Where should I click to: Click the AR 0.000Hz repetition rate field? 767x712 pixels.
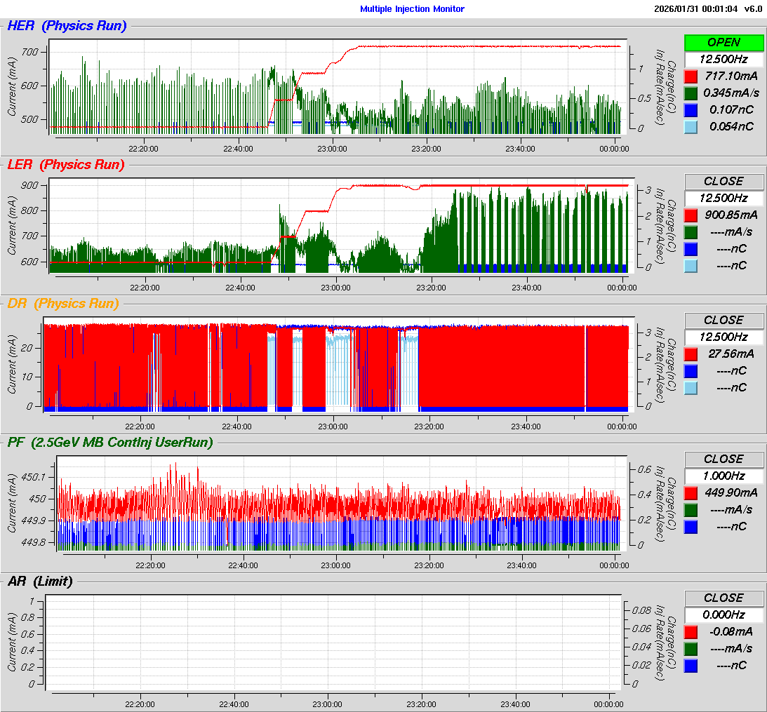[x=723, y=615]
